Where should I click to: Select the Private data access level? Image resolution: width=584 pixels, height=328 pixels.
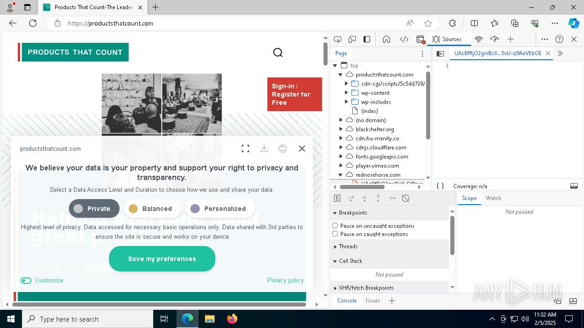94,209
